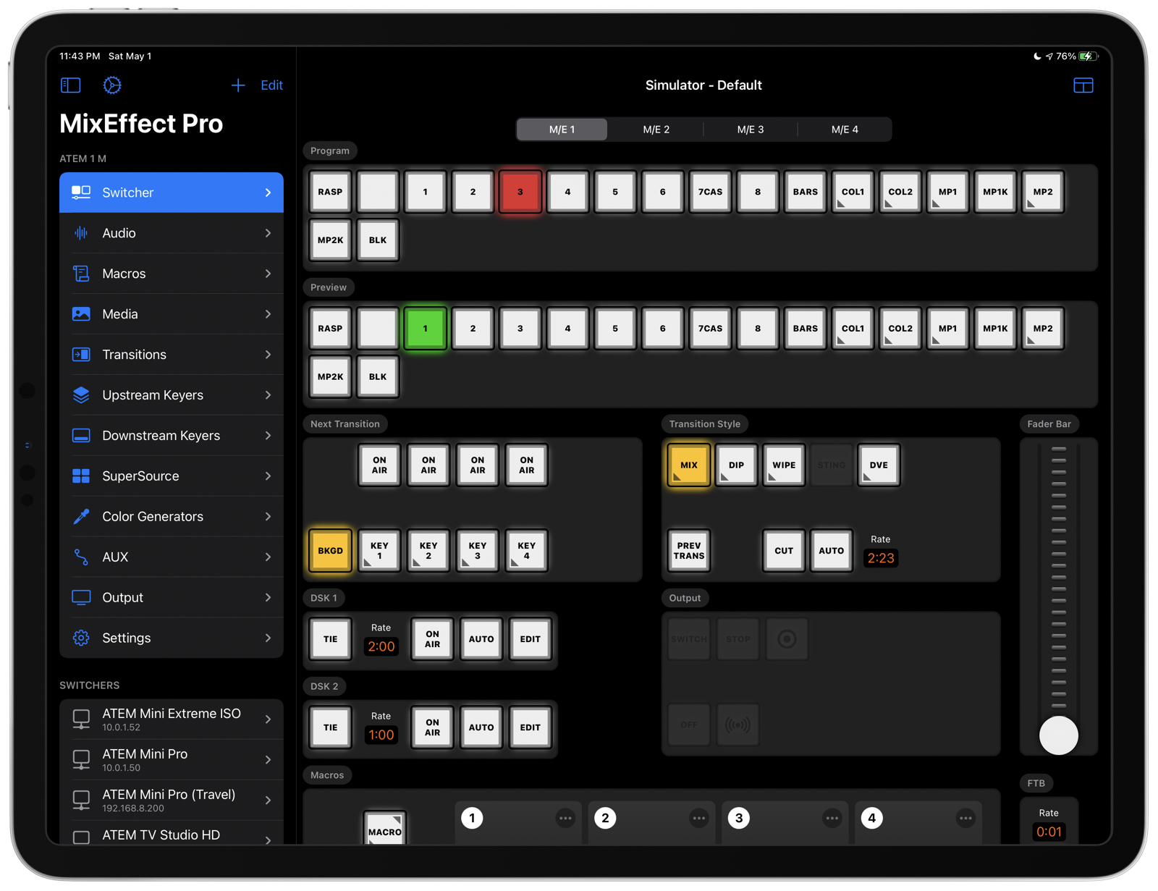Open Color Generators menu item
This screenshot has width=1158, height=891.
click(x=172, y=517)
